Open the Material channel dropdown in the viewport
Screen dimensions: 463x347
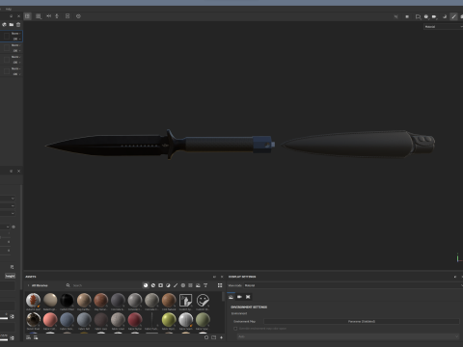point(443,27)
